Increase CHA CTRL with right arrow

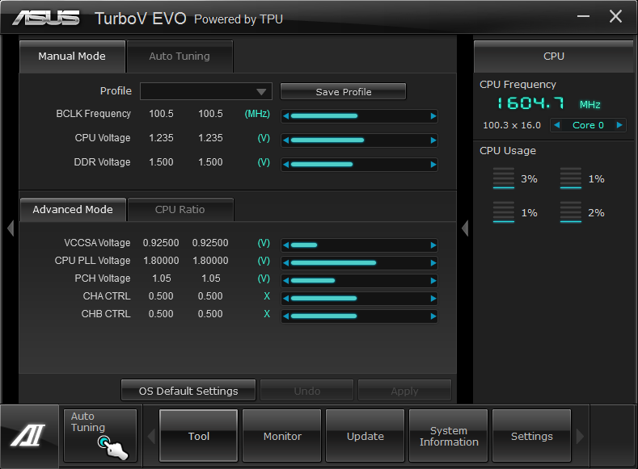[x=433, y=299]
